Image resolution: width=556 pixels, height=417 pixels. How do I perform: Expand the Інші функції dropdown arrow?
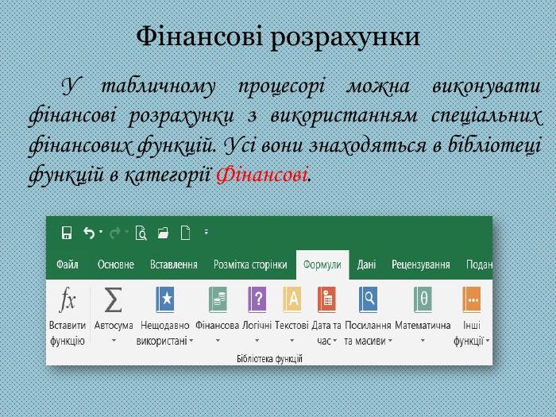point(488,341)
